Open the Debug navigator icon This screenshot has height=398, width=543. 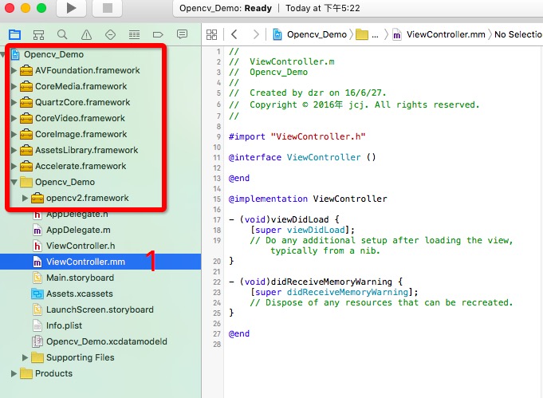point(134,34)
